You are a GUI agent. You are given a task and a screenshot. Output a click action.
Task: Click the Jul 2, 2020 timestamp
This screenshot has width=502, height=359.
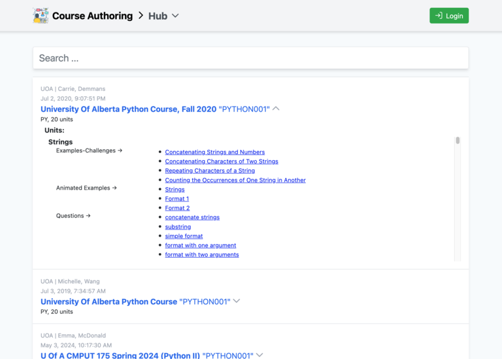click(x=73, y=99)
